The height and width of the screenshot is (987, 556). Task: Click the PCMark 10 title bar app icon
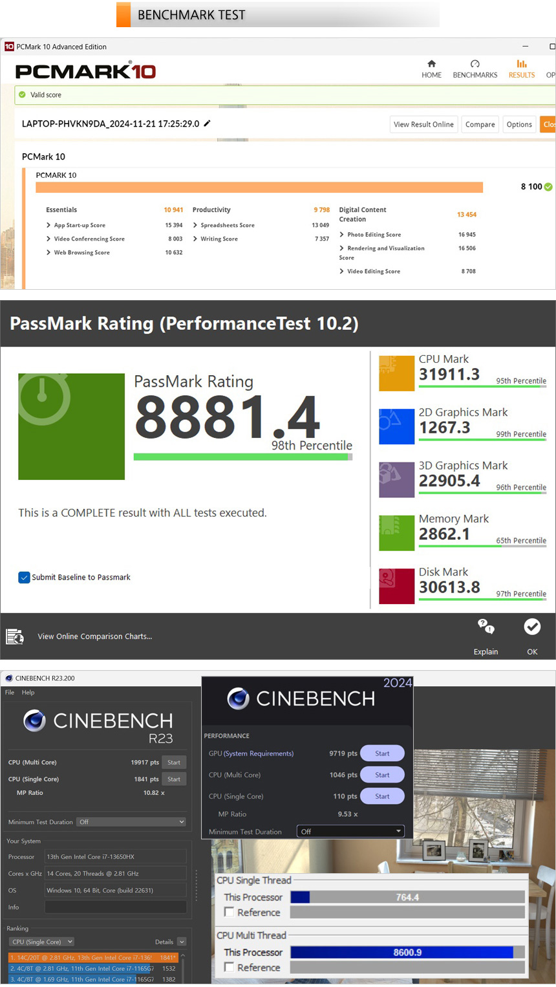click(x=9, y=47)
